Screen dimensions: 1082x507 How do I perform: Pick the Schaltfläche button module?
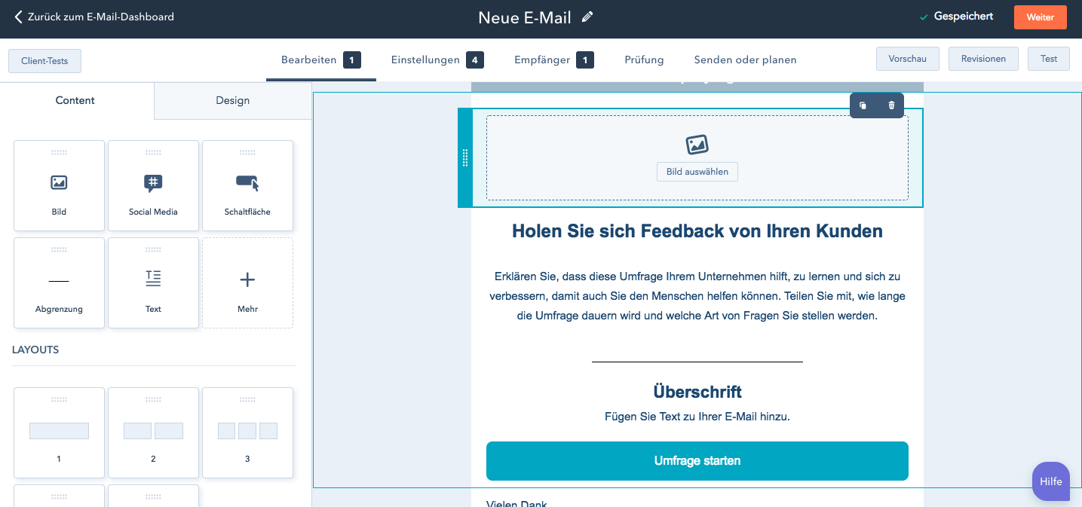click(247, 185)
